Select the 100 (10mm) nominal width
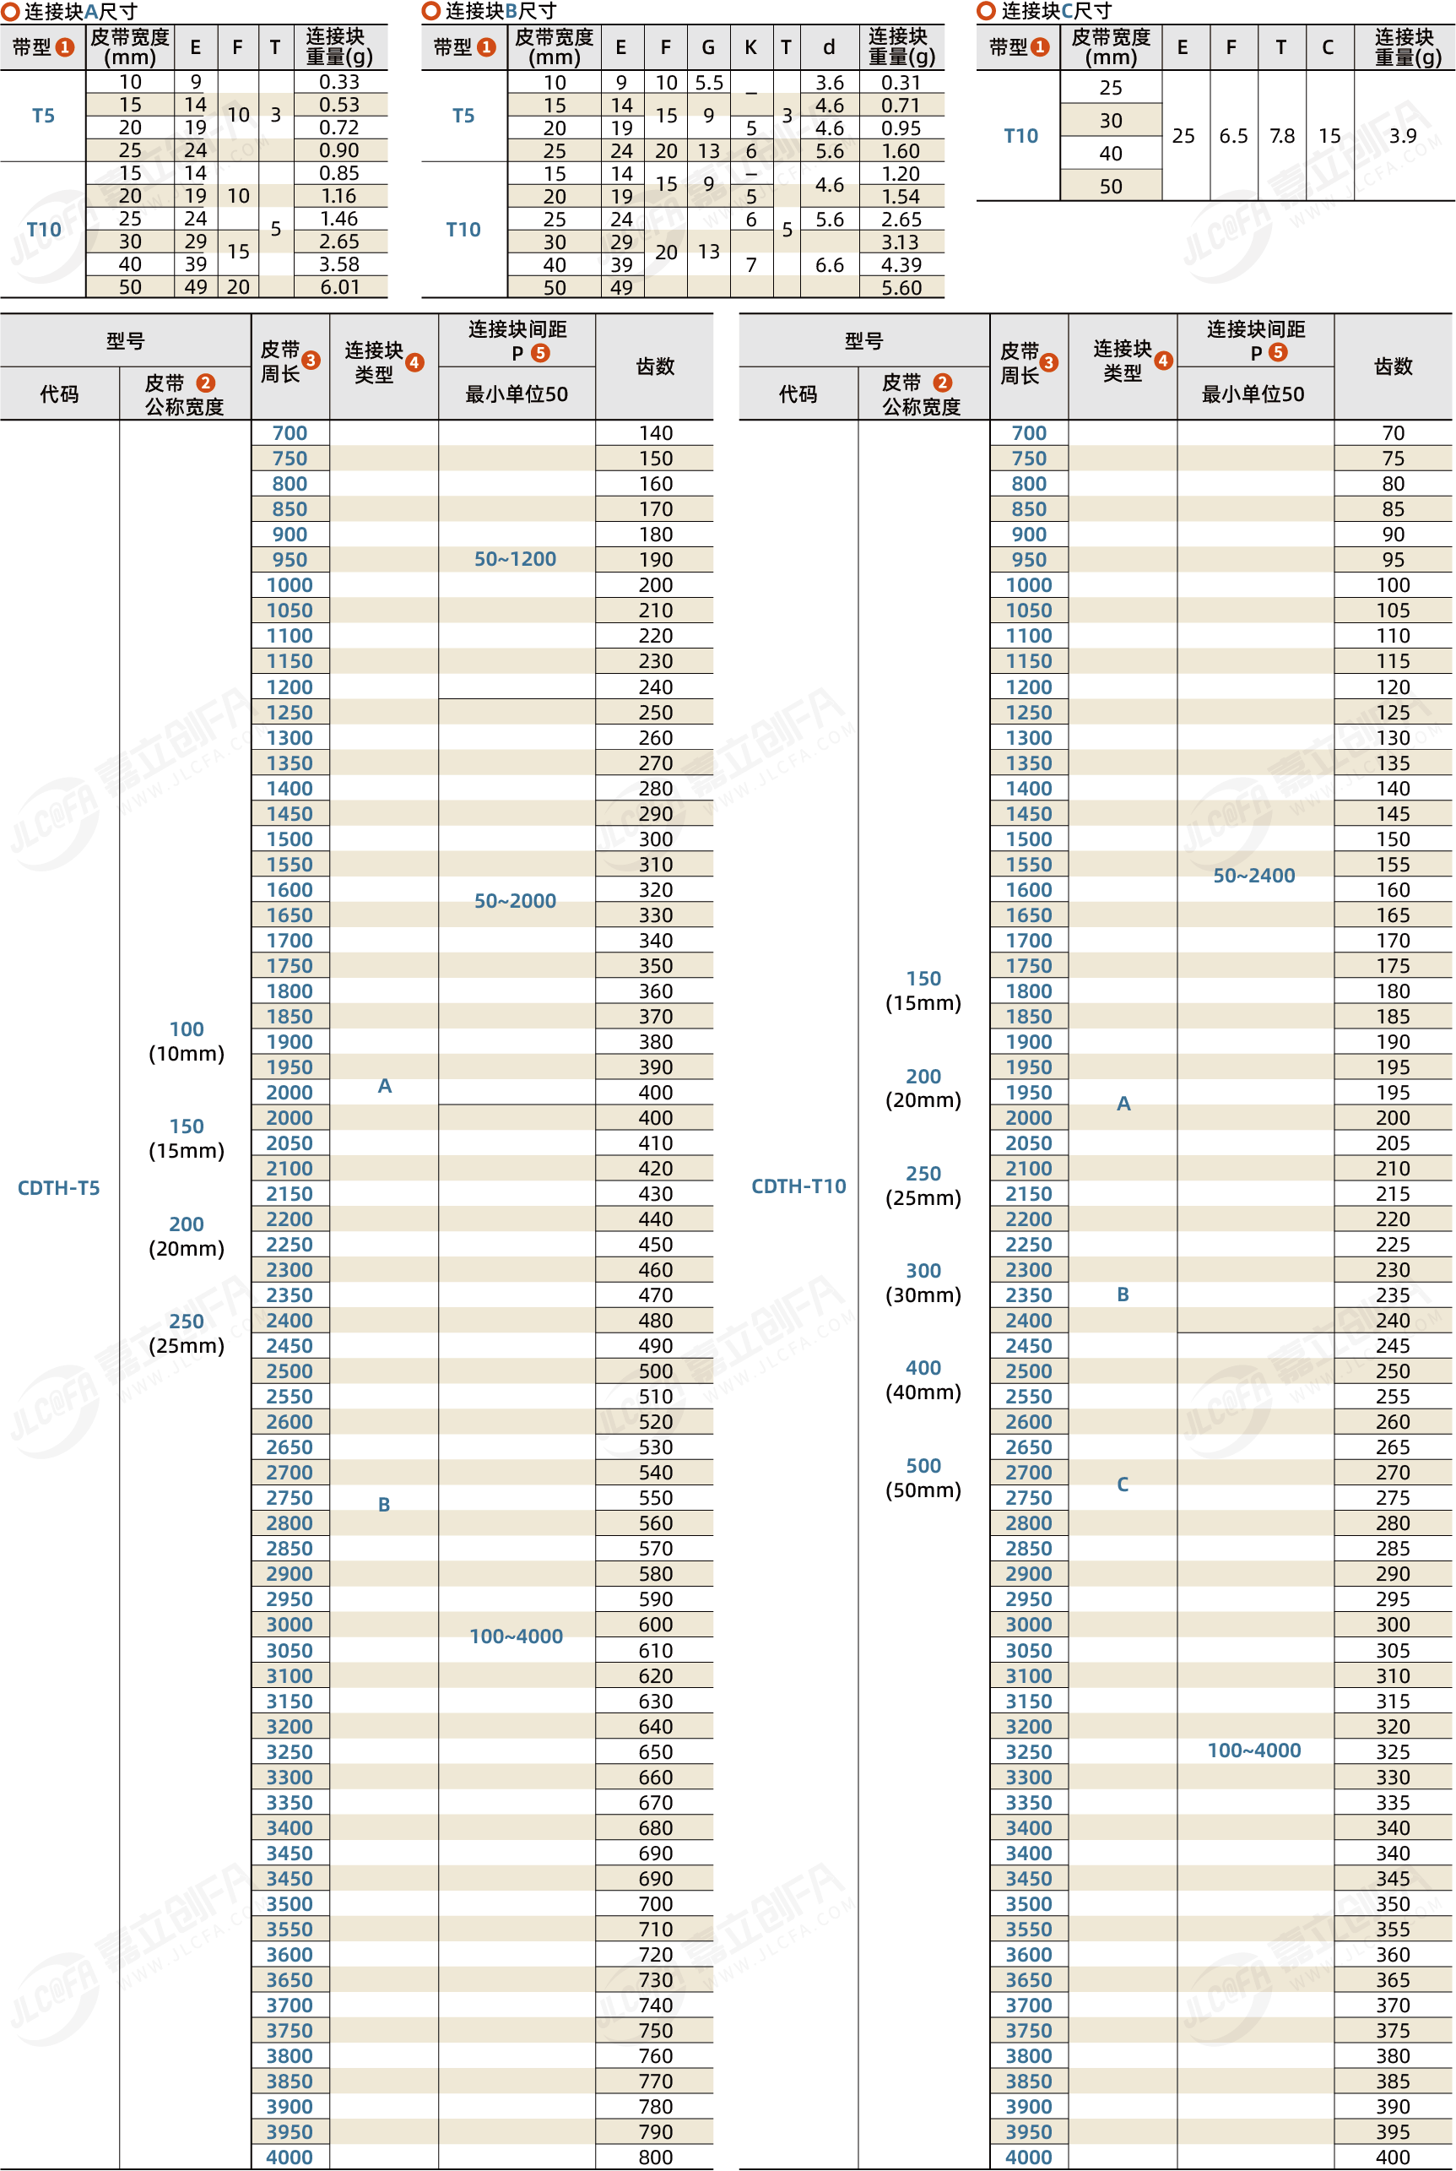Image resolution: width=1456 pixels, height=2171 pixels. pos(186,1040)
